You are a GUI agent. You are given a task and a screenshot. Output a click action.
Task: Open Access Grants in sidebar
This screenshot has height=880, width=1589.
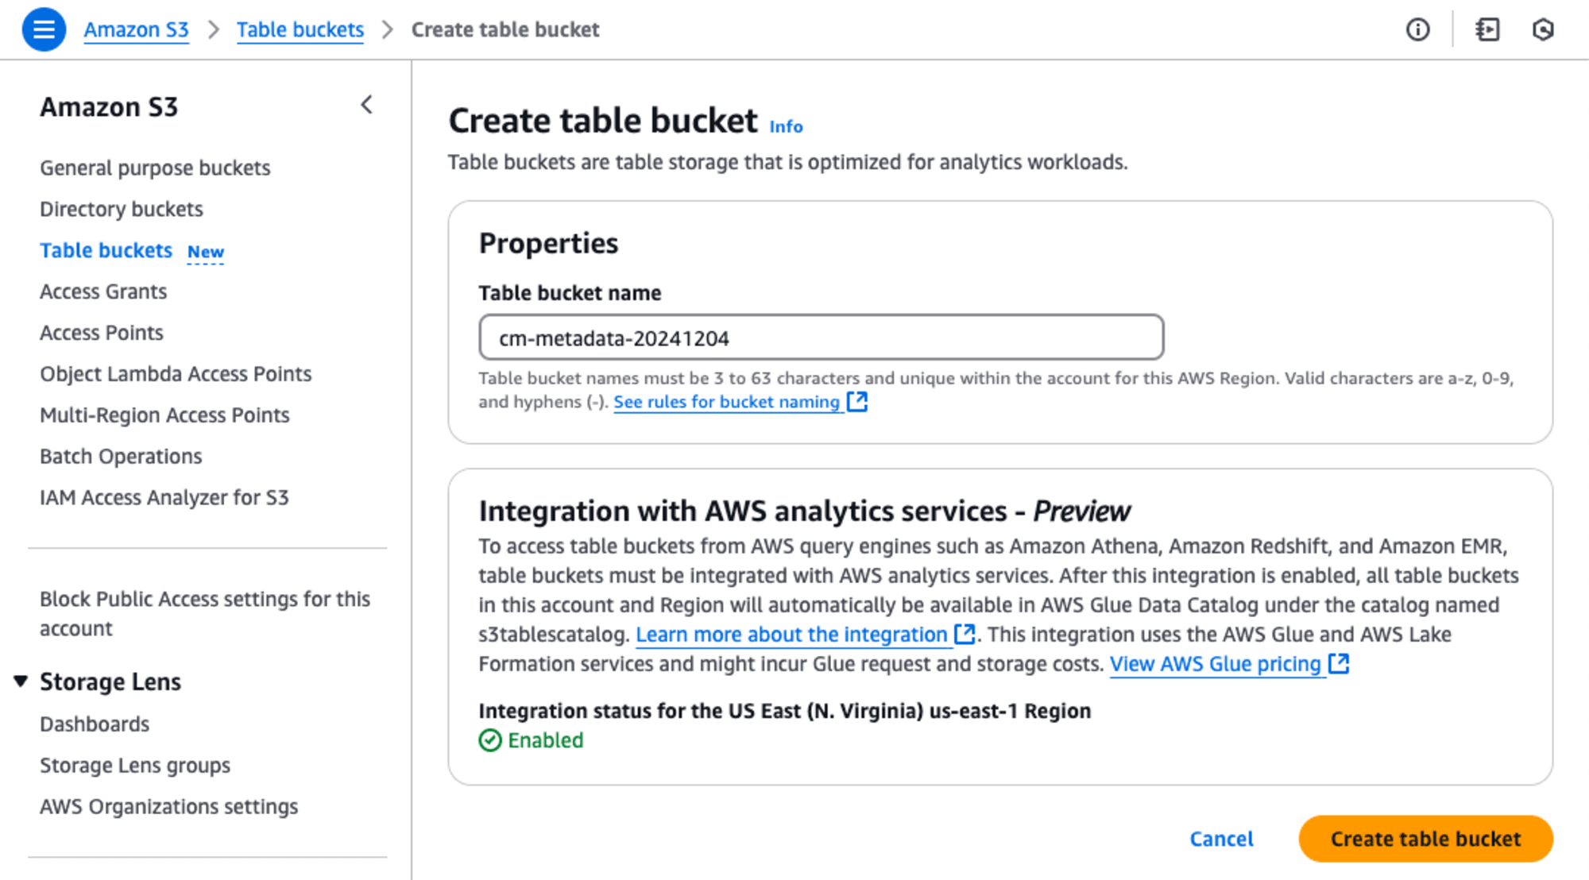pyautogui.click(x=103, y=291)
